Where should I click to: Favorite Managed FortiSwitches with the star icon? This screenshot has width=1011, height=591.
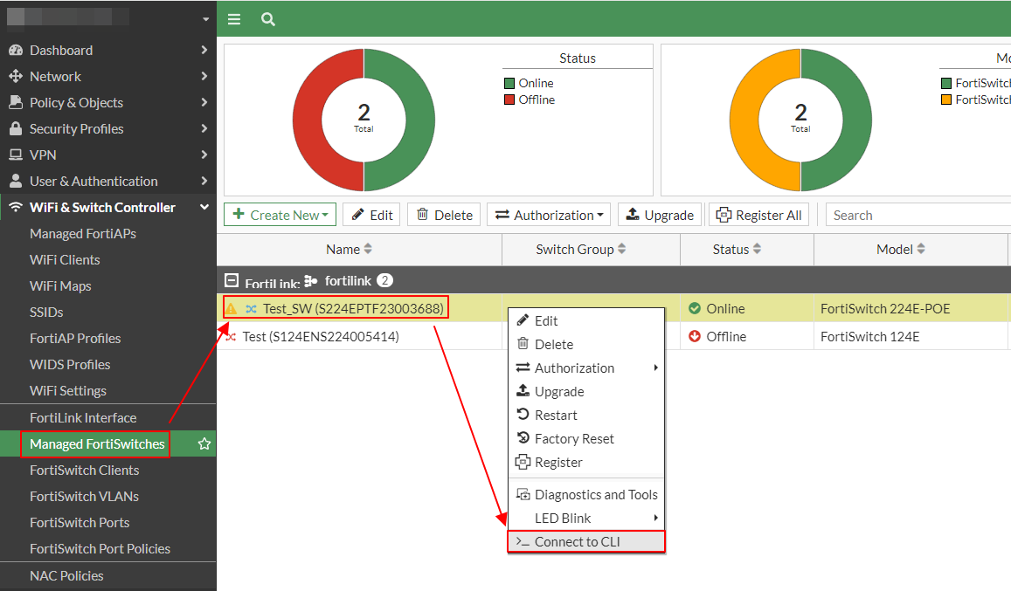(x=204, y=444)
